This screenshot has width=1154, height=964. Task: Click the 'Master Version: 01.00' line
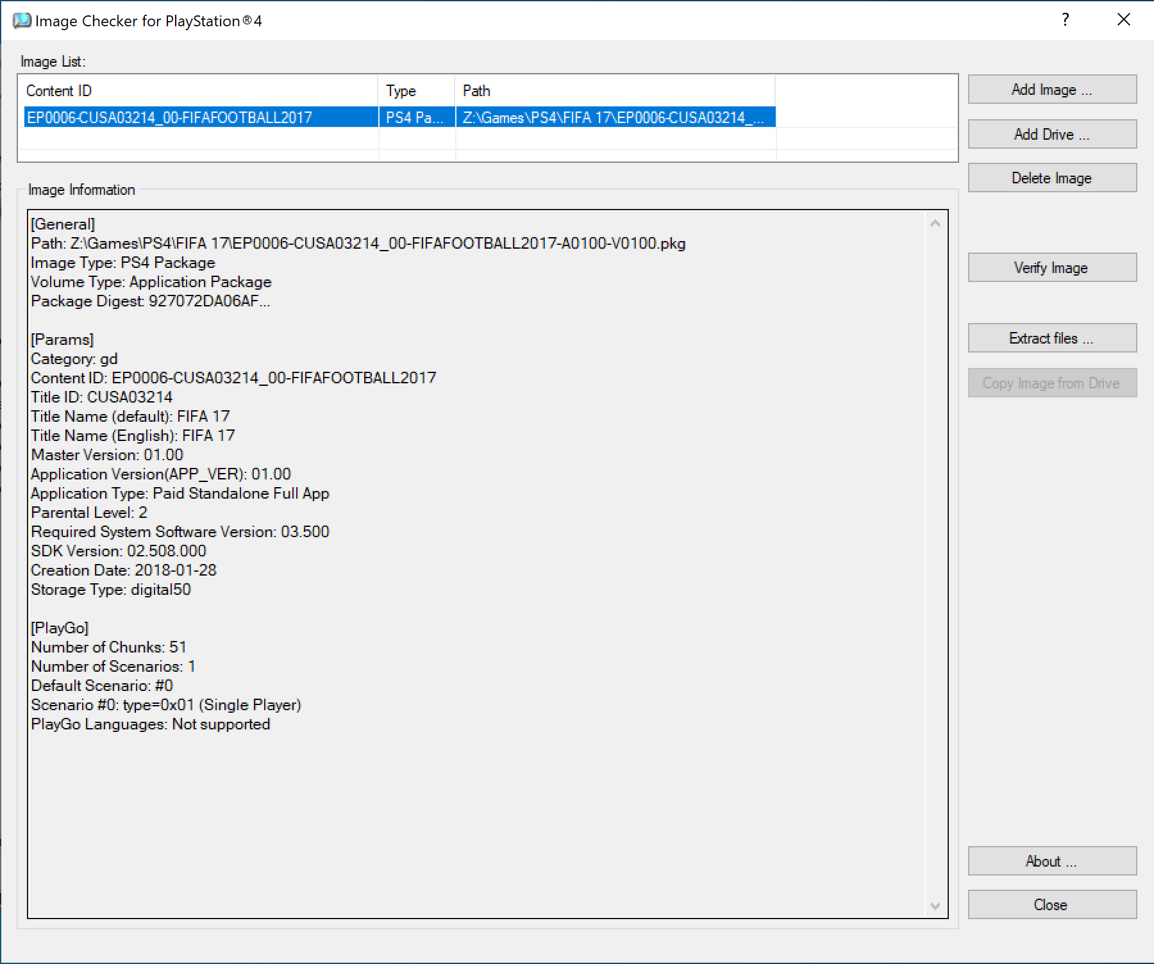107,455
